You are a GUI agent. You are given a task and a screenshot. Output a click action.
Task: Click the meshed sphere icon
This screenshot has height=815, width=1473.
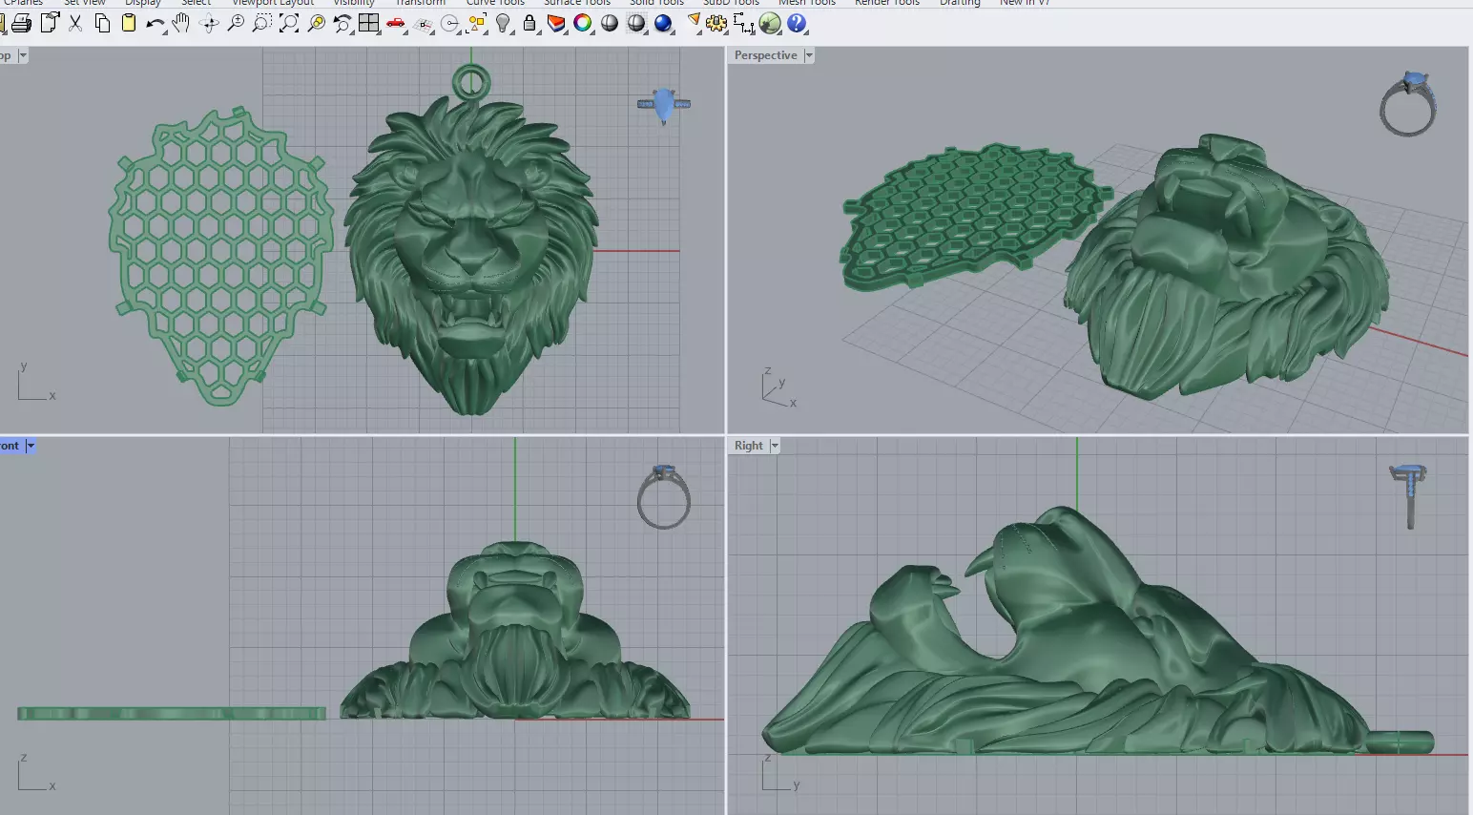636,24
